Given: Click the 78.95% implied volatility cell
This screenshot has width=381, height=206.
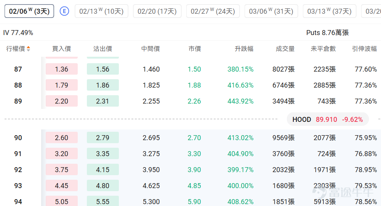Looking at the screenshot, I should tap(366, 169).
